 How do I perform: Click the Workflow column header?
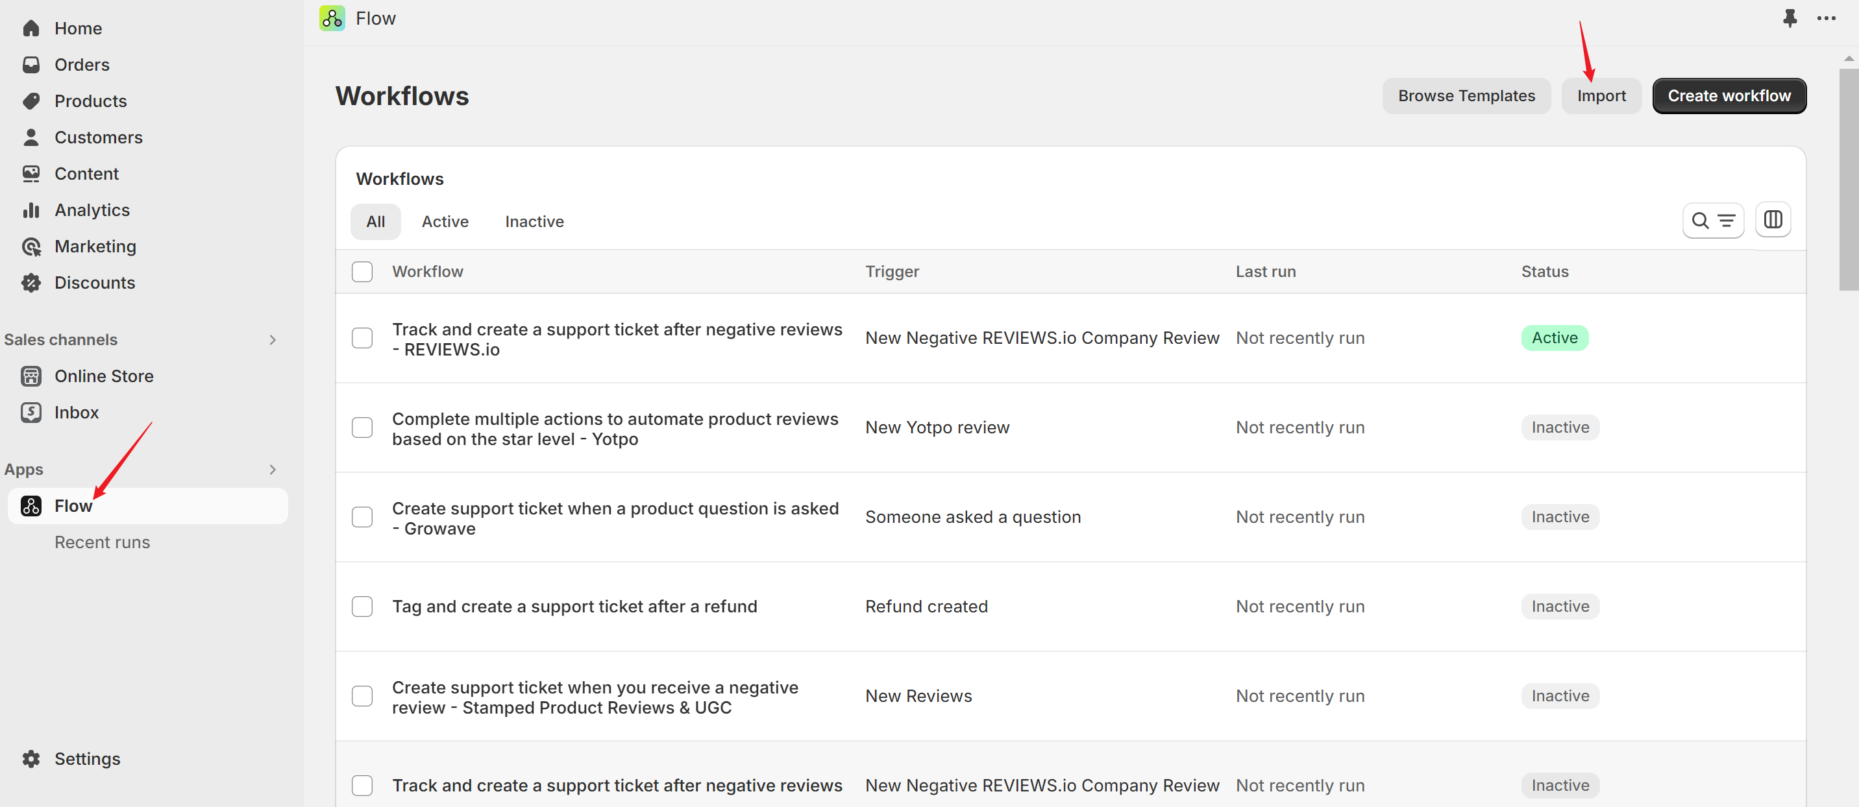pyautogui.click(x=427, y=272)
